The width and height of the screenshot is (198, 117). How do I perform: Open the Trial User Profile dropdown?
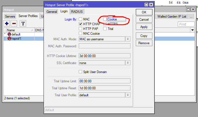pos(128,95)
